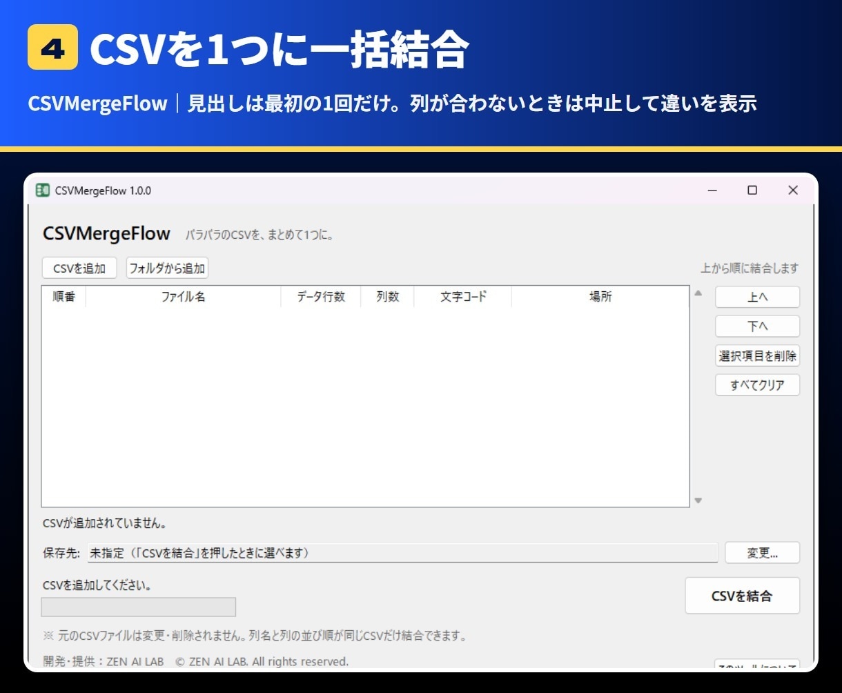Click the 列数 column header

(x=387, y=297)
